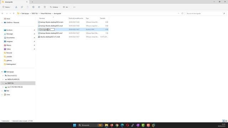This screenshot has height=128, width=228.
Task: Add a new tab with the plus button
Action: pos(32,2)
